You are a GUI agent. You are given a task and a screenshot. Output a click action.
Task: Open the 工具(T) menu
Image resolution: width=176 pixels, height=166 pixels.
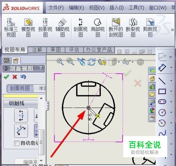click(136, 8)
